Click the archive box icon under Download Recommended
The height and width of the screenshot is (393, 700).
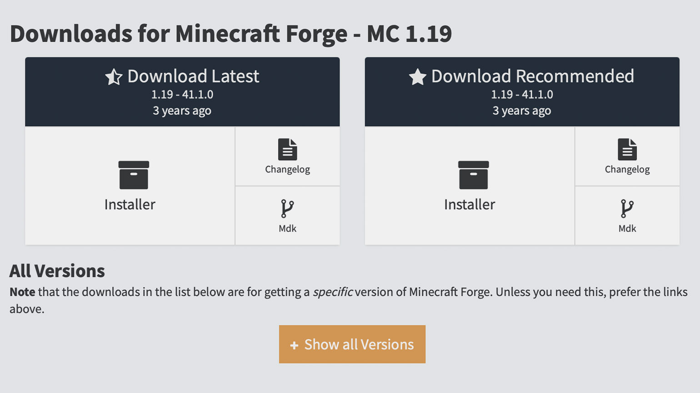pos(473,175)
